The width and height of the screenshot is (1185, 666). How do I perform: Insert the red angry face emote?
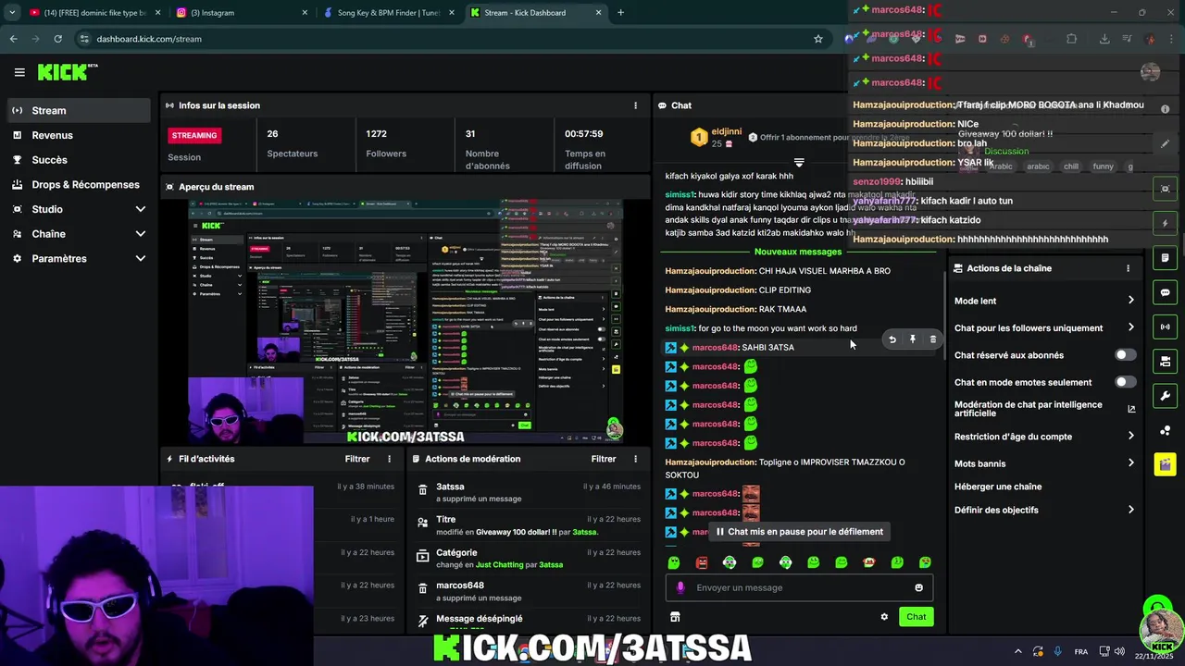[x=702, y=562]
